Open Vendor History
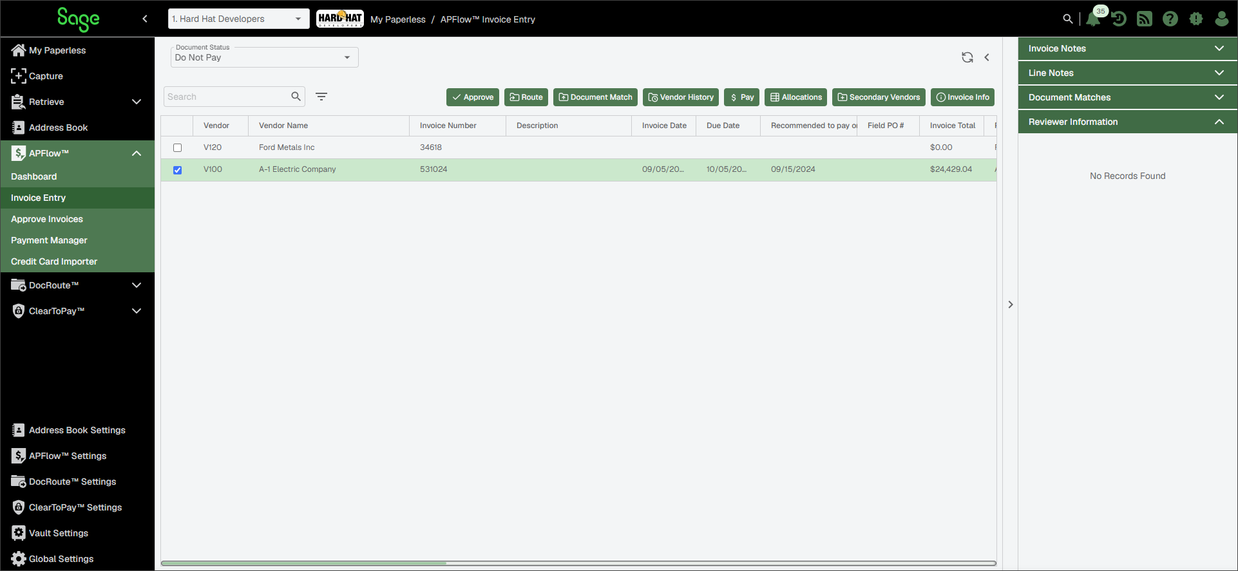Viewport: 1238px width, 571px height. [681, 97]
